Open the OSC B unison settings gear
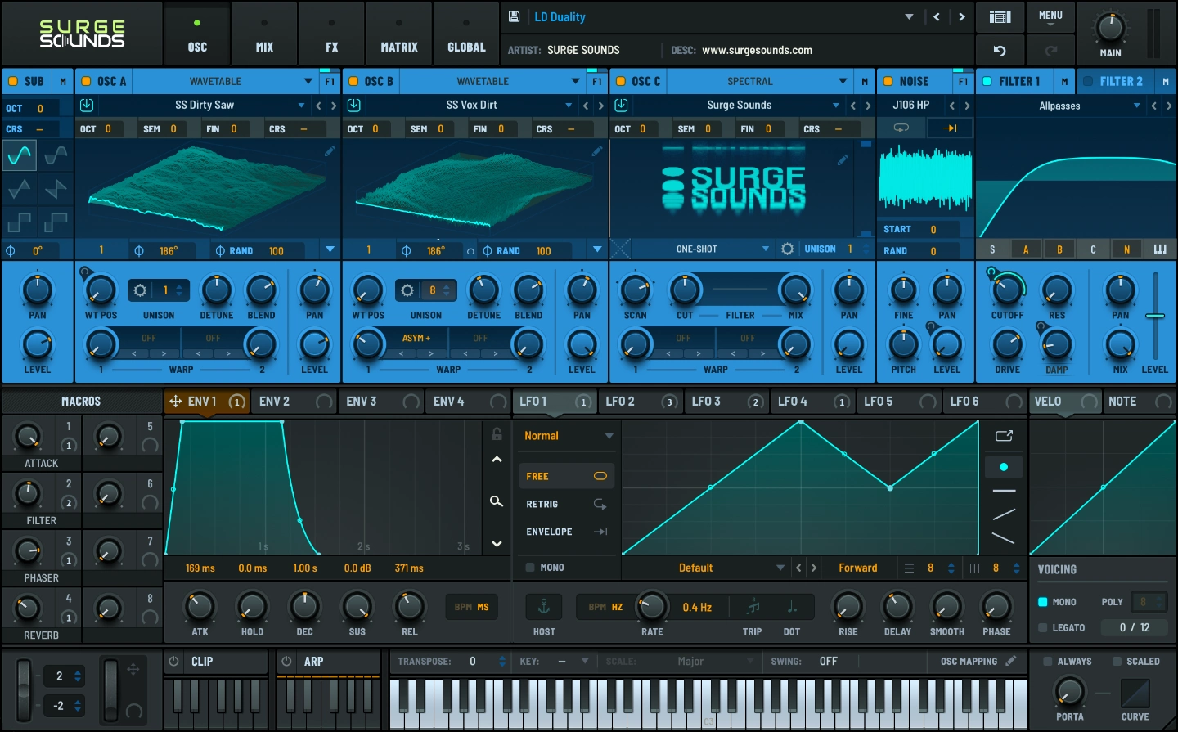 (x=407, y=290)
